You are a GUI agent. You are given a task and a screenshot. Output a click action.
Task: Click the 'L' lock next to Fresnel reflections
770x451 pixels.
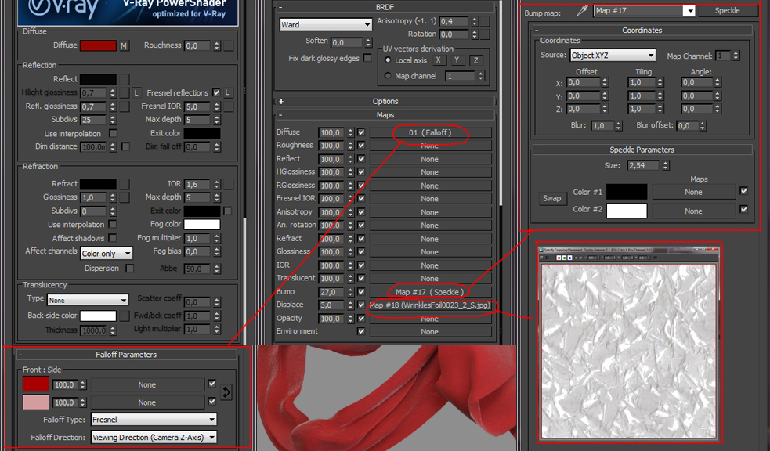click(229, 93)
